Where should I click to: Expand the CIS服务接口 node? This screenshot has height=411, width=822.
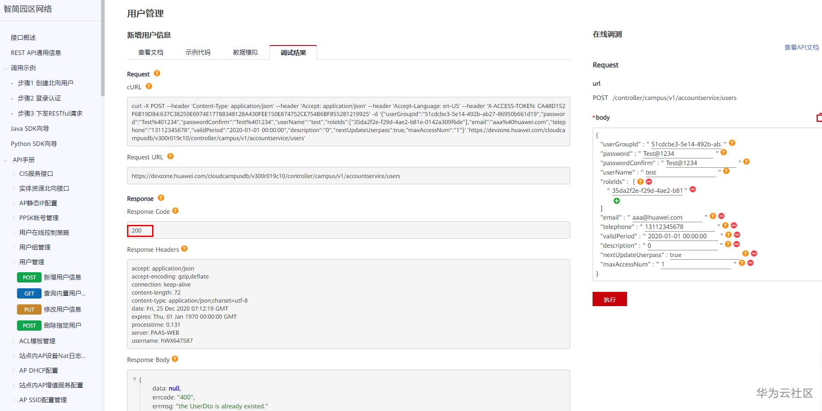point(14,174)
